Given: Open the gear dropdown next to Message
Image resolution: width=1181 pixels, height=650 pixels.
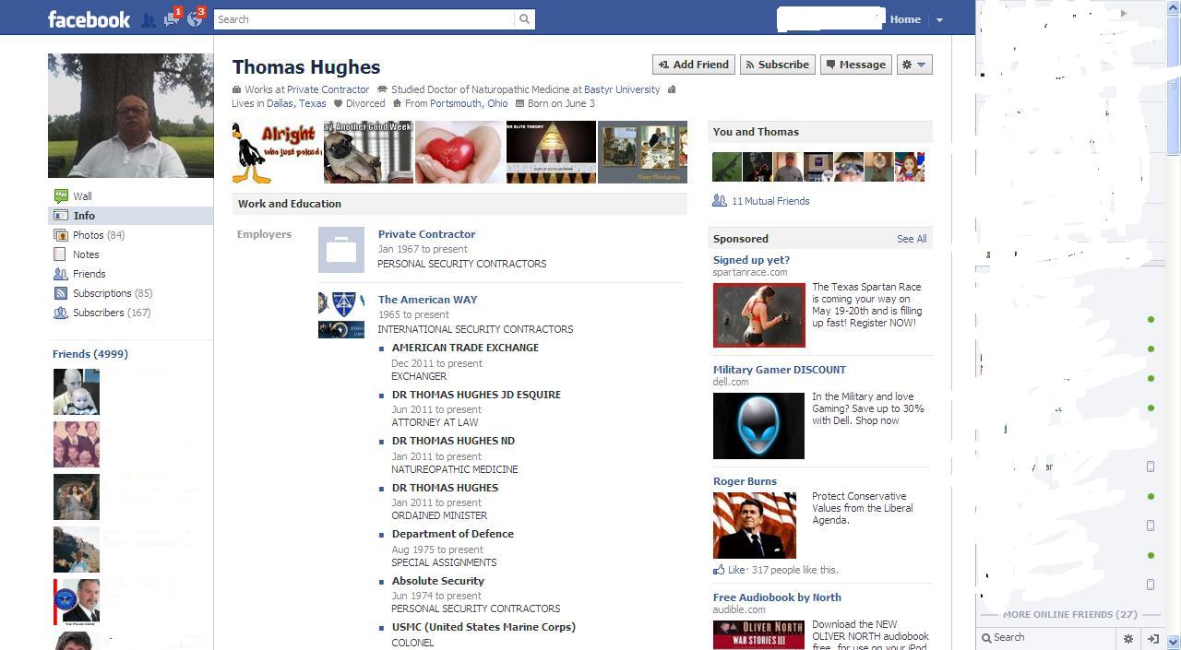Looking at the screenshot, I should pyautogui.click(x=914, y=65).
